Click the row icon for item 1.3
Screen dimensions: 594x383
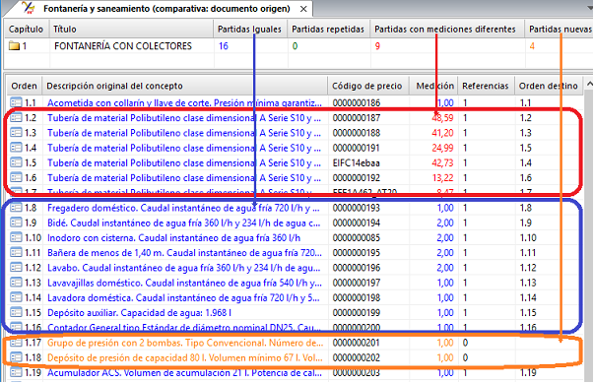point(16,133)
